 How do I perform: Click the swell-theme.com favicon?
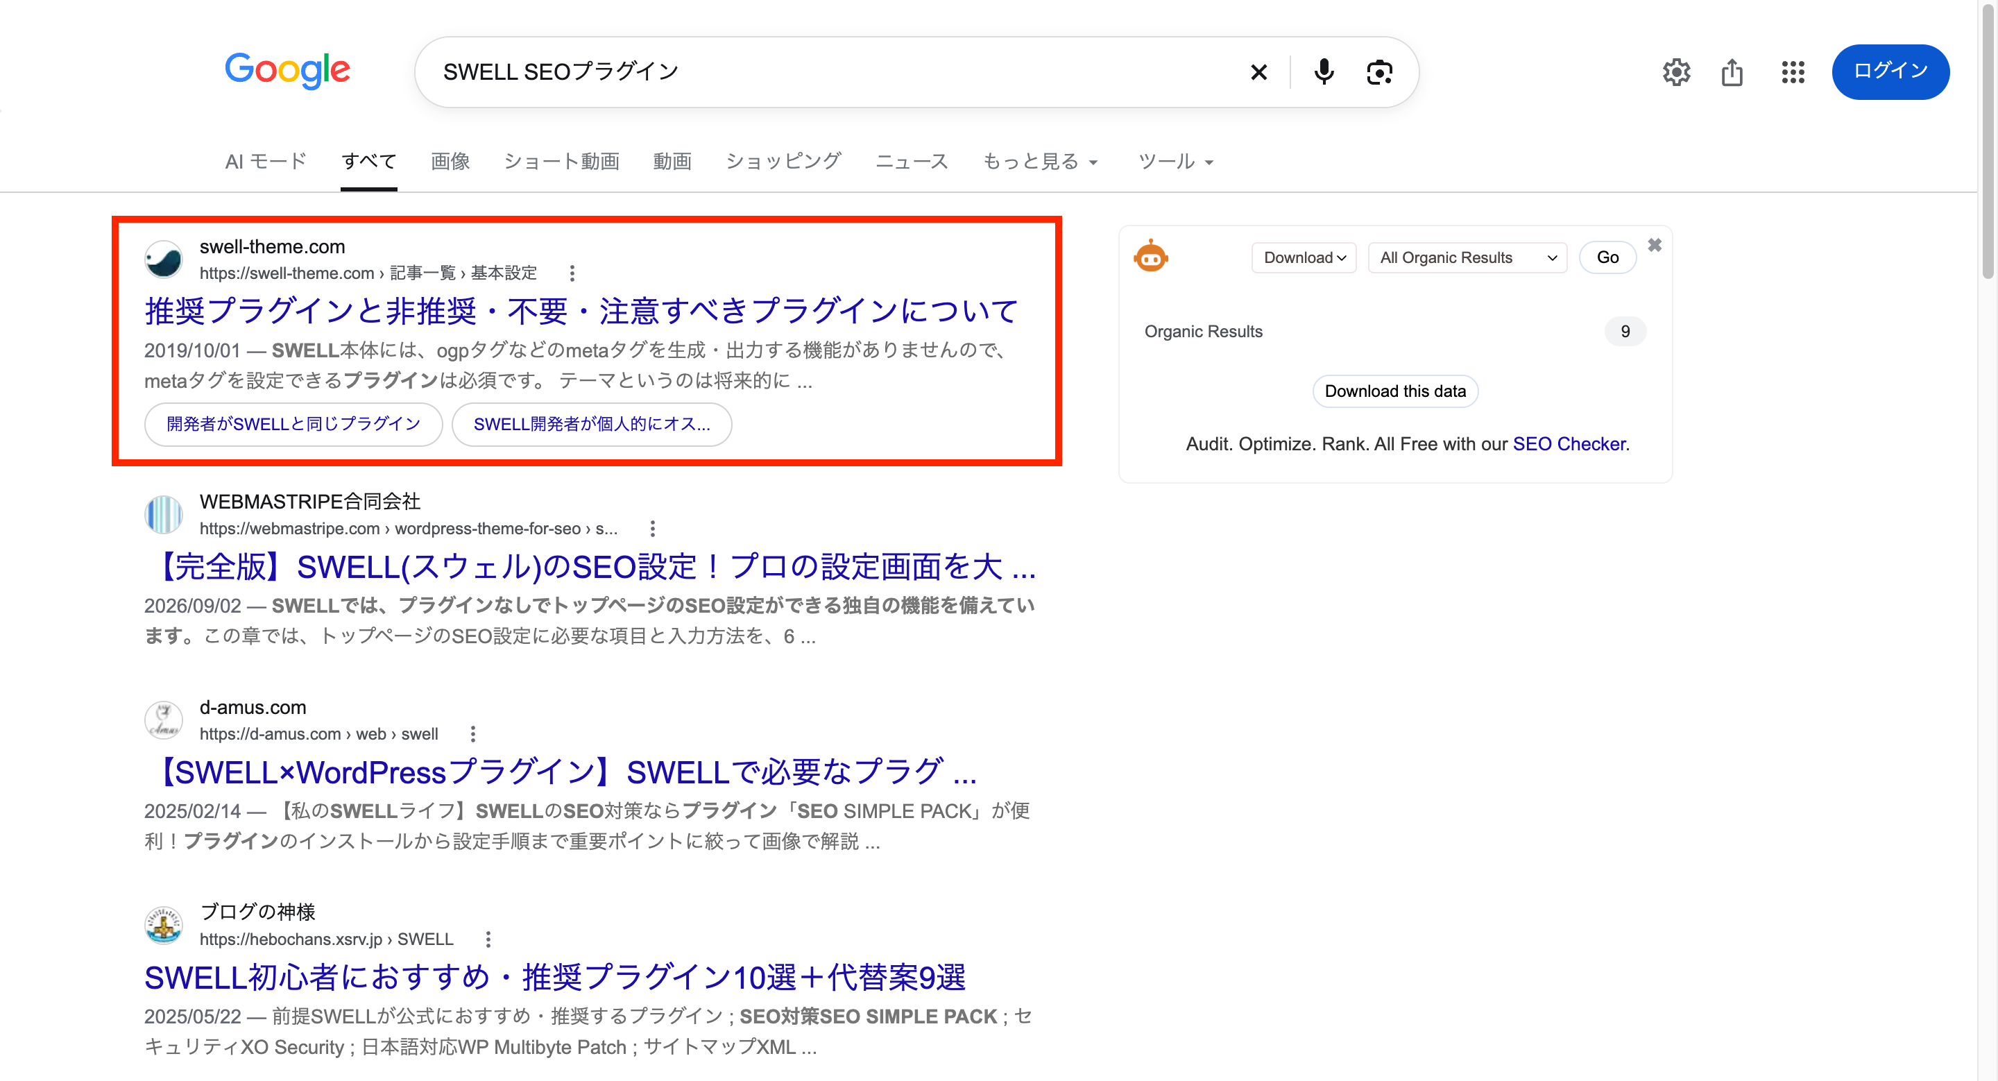[164, 259]
